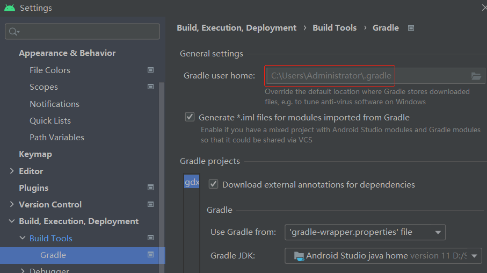
Task: Open the Gradle JDK dropdown
Action: tap(383, 256)
